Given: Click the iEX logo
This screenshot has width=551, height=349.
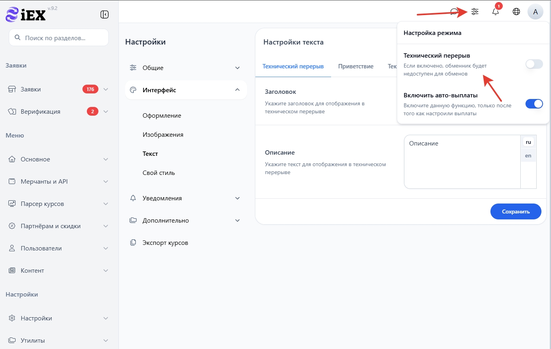Looking at the screenshot, I should (26, 15).
